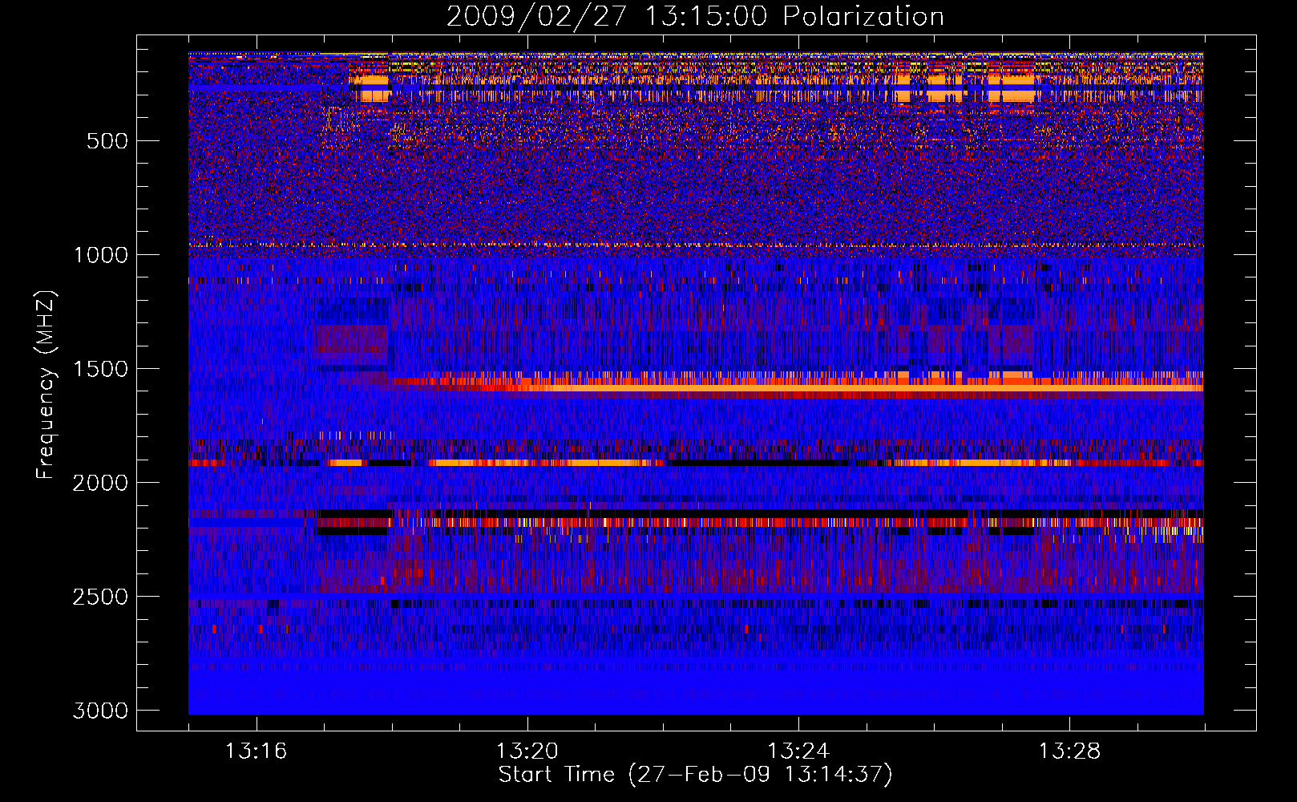This screenshot has width=1297, height=802.
Task: Click the 13:28 time tick label
Action: tap(1069, 751)
